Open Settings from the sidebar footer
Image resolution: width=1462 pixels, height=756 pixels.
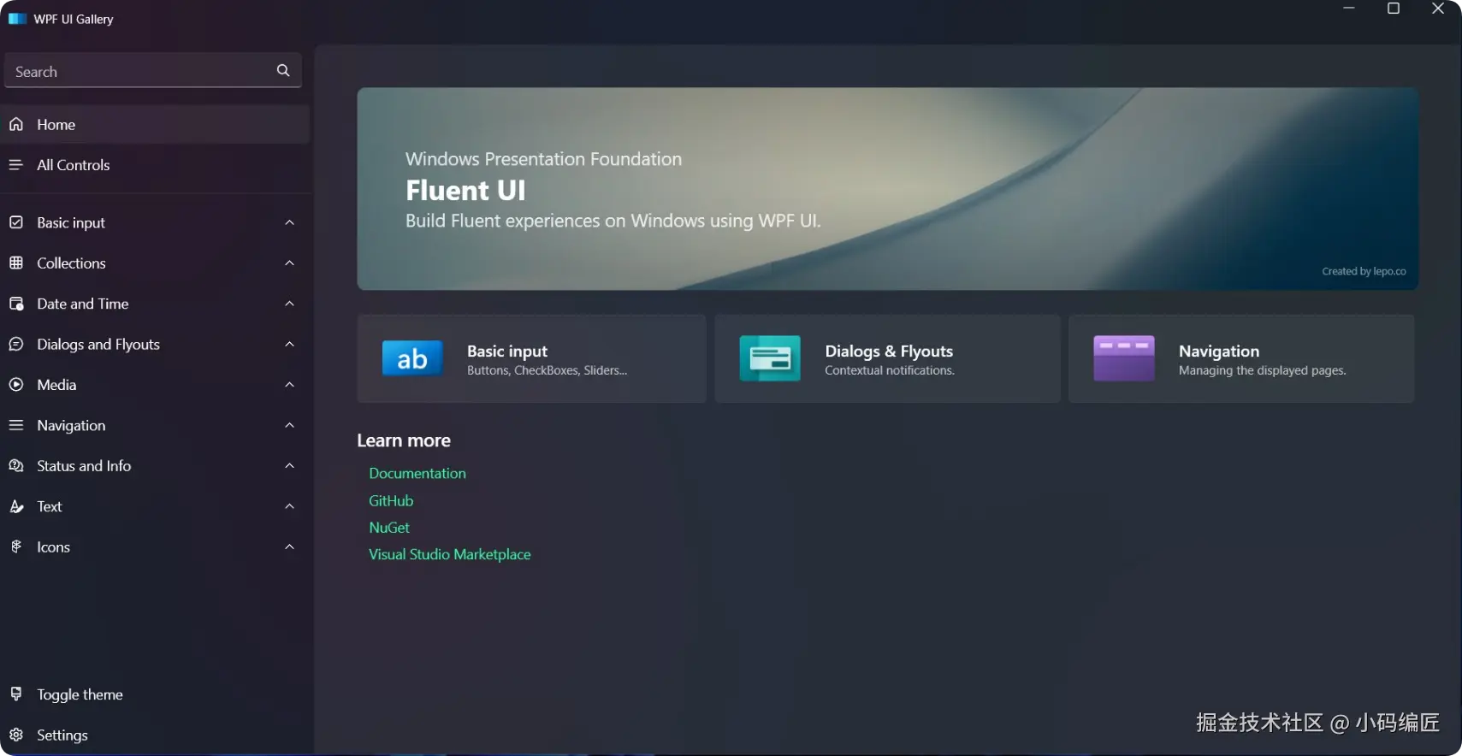coord(155,735)
